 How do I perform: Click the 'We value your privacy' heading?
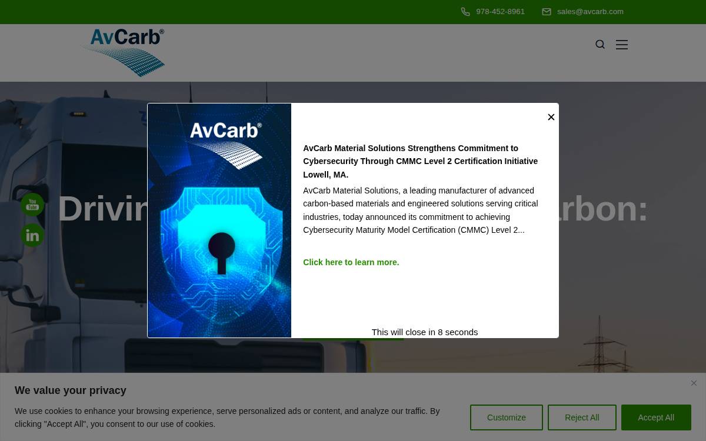tap(71, 390)
